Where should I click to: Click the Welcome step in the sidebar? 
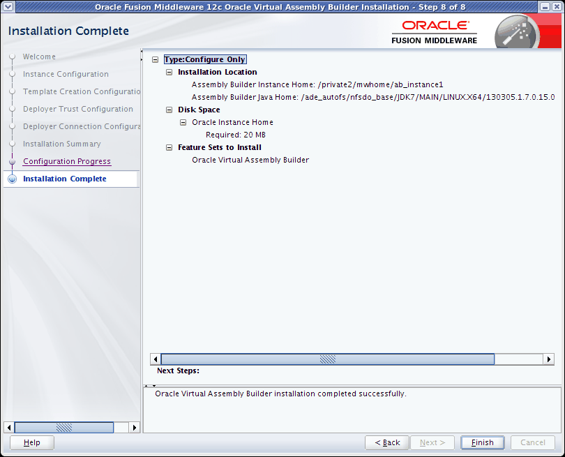(x=39, y=57)
